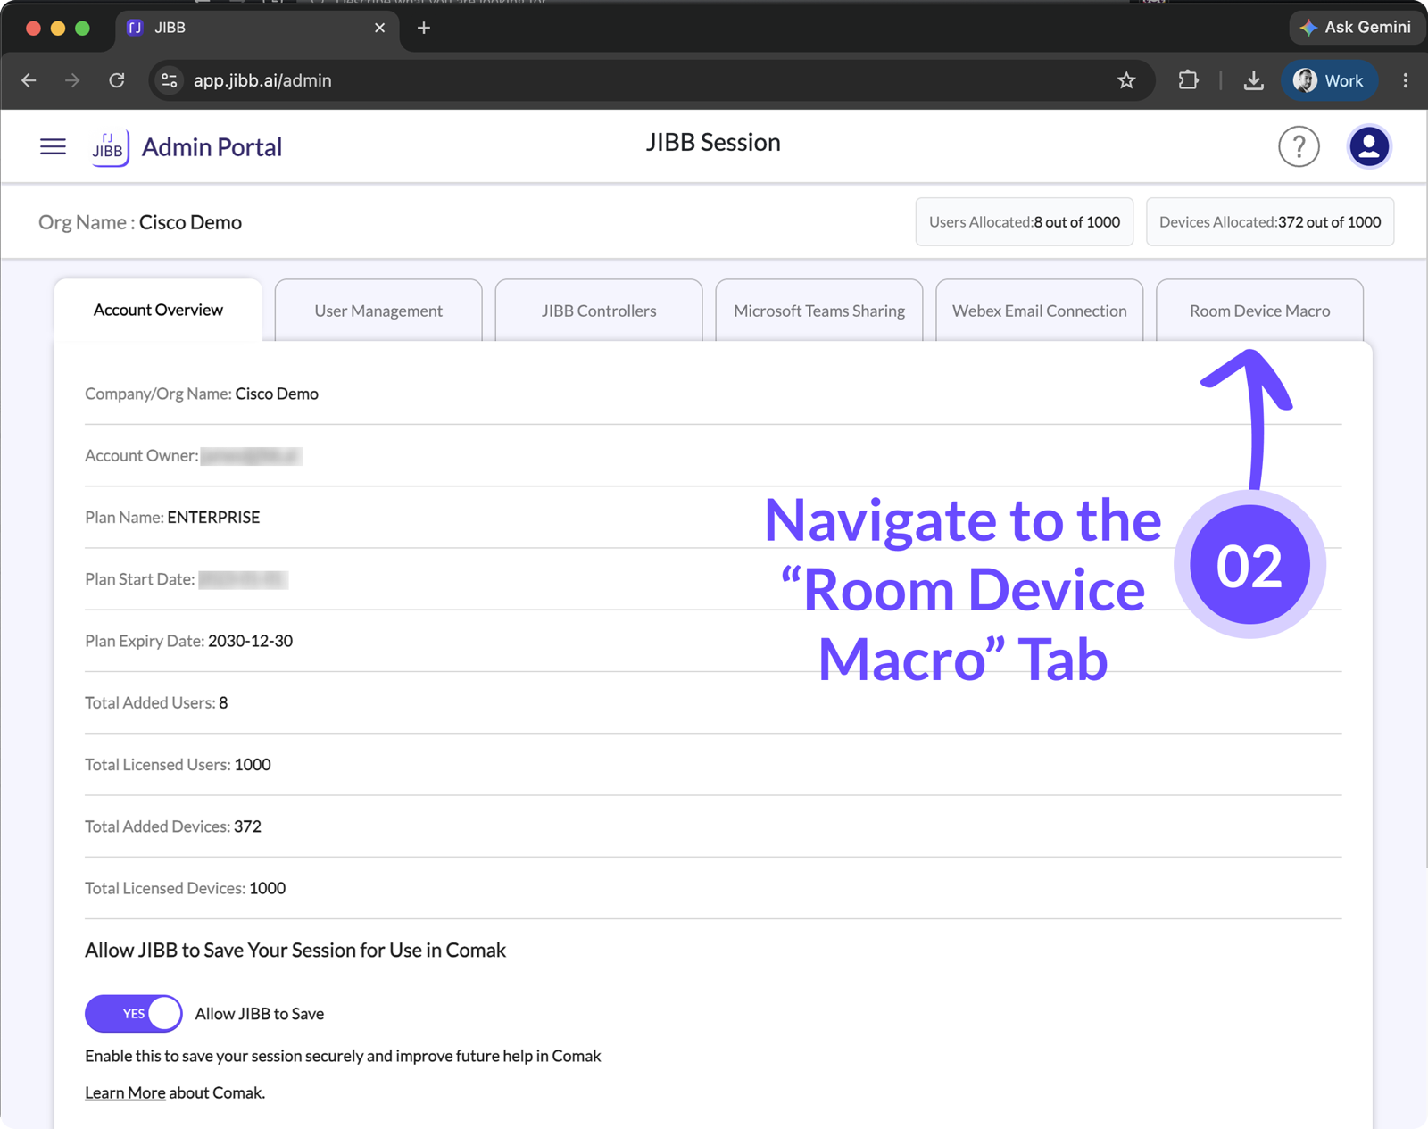Open the user profile avatar menu
The image size is (1428, 1129).
tap(1368, 146)
